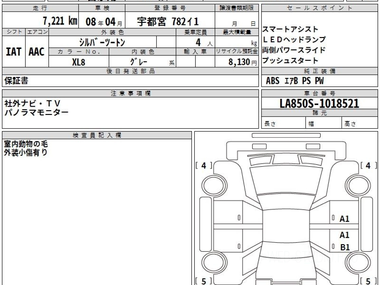Select the 社外ナビ・TV note
380x285 pixels.
(32, 103)
